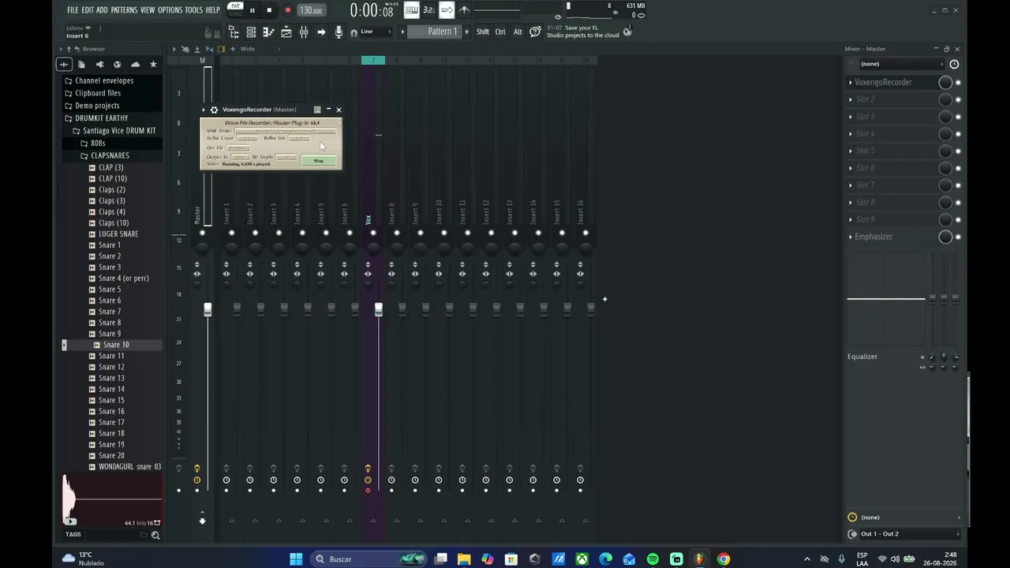1010x568 pixels.
Task: Click the Alt modifier button
Action: point(518,32)
